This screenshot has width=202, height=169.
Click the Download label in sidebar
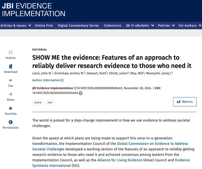11,72
